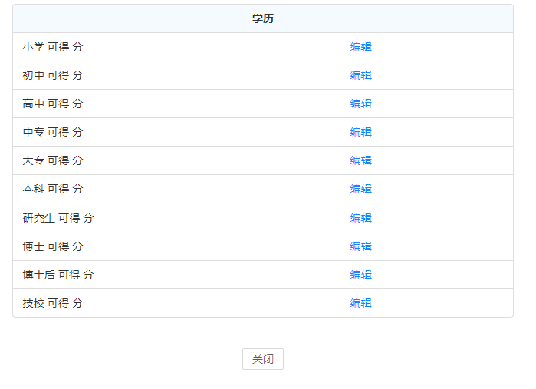Select the 高中 可得 分 row label
Screen dimensions: 536x389
(x=53, y=104)
